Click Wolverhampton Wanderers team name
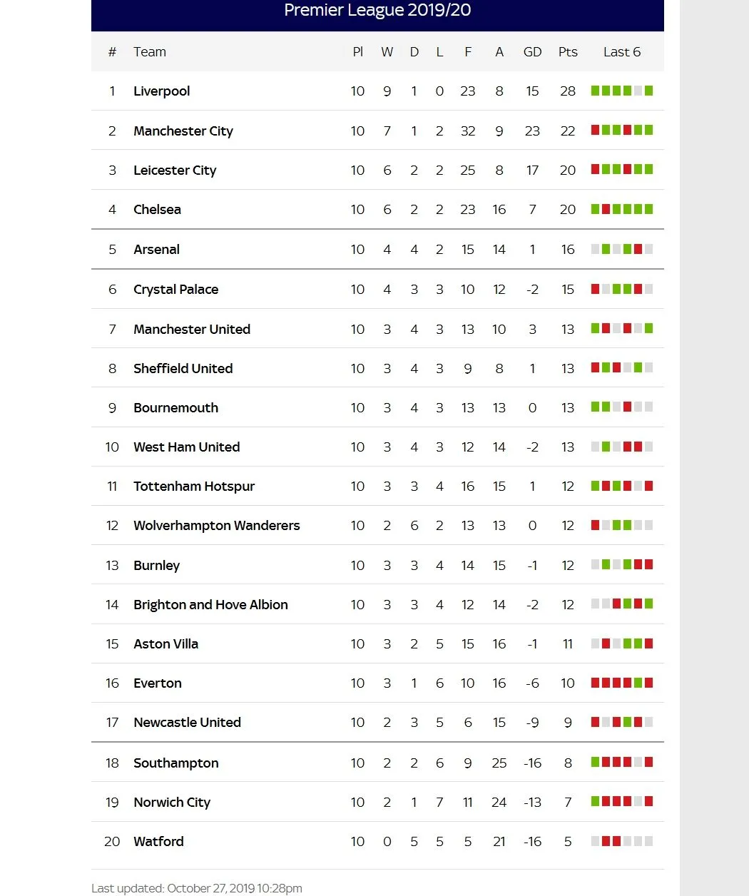Viewport: 749px width, 896px height. pyautogui.click(x=216, y=526)
